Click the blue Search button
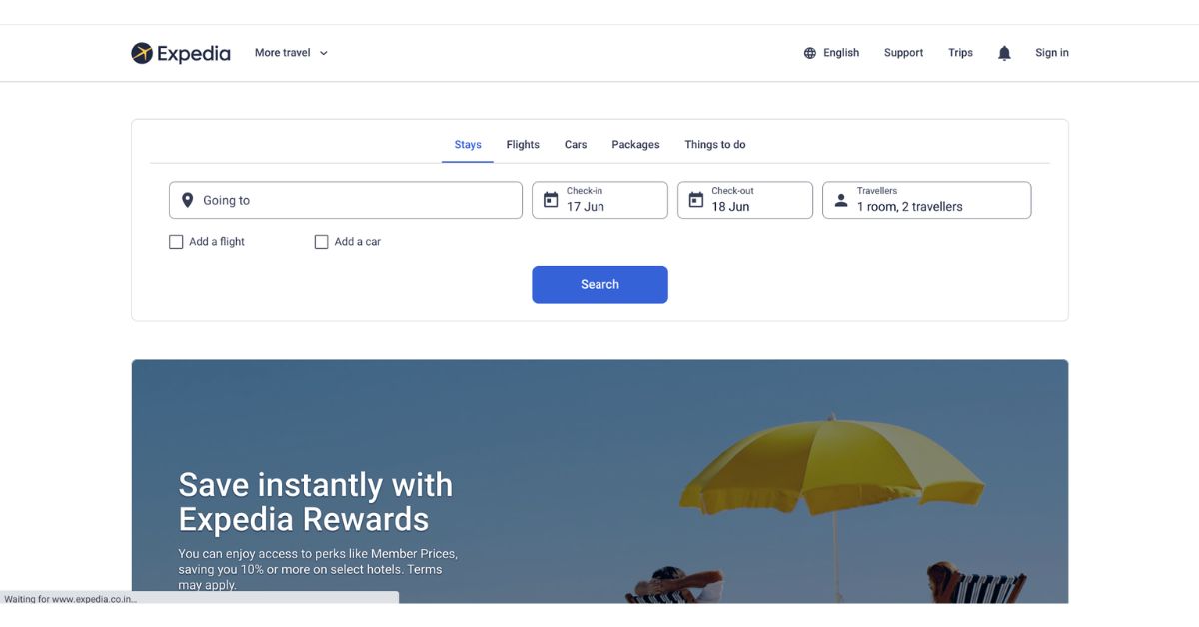This screenshot has height=627, width=1199. click(x=599, y=285)
